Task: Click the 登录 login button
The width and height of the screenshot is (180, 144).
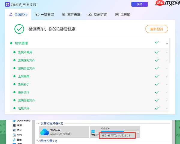Action: click(139, 4)
